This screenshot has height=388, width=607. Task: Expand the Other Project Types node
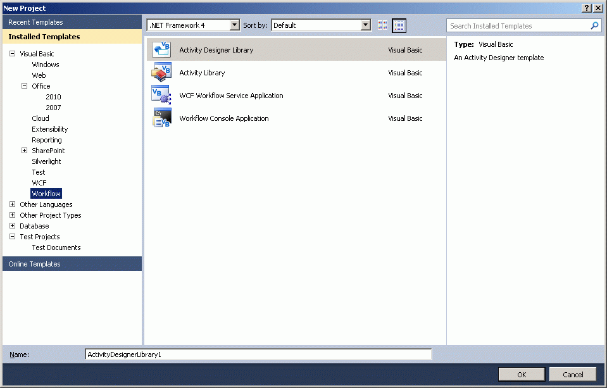[13, 215]
